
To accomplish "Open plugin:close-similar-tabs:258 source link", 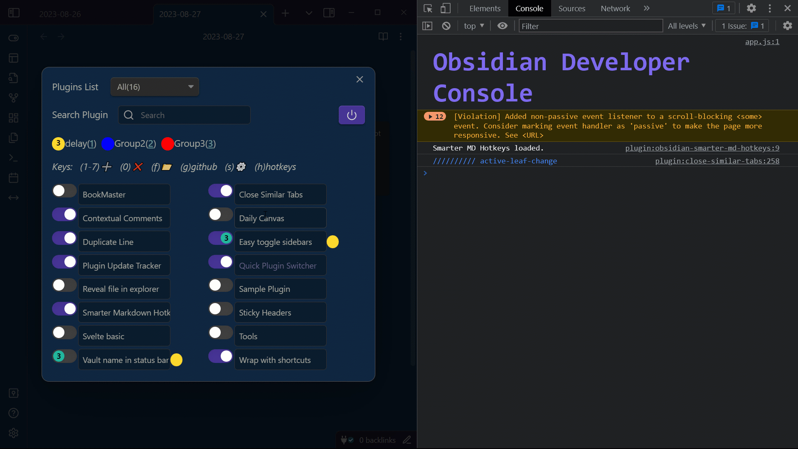I will point(717,161).
